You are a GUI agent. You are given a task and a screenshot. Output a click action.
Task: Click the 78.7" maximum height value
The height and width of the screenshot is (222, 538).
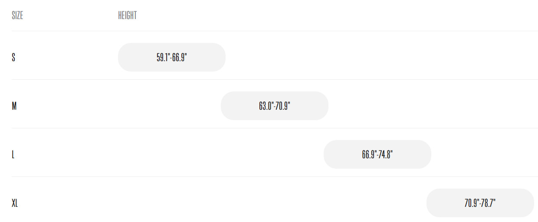tap(489, 203)
